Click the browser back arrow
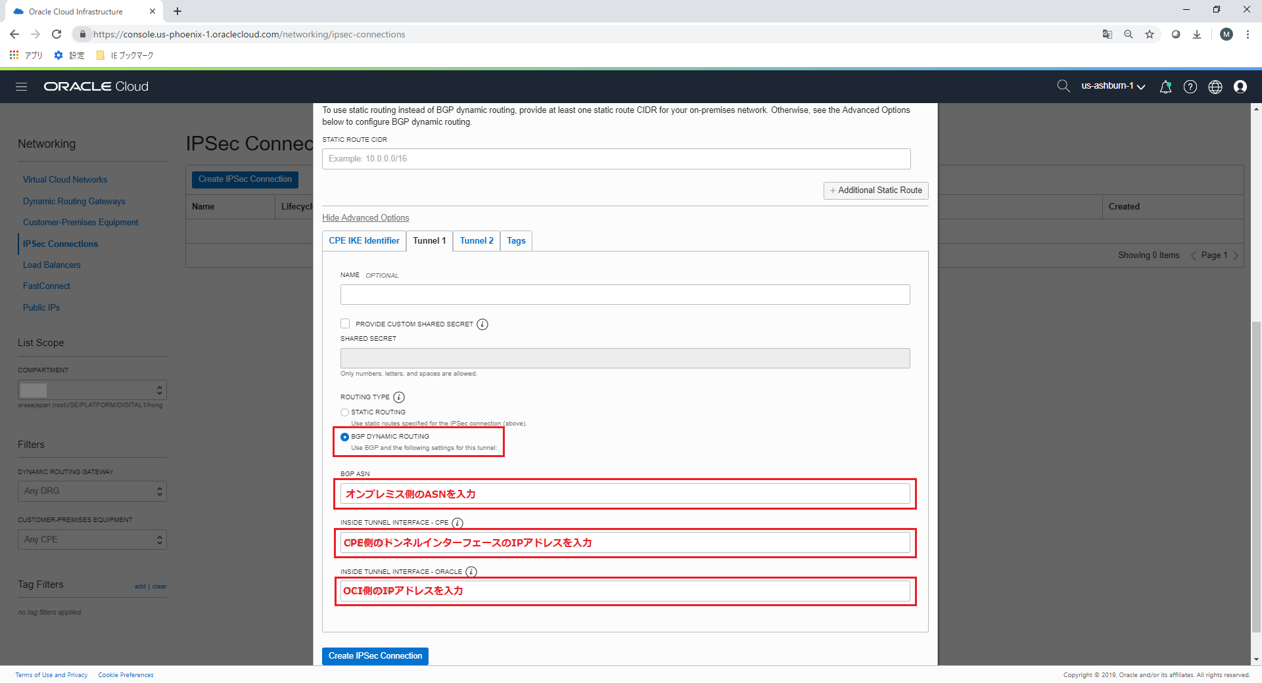 (14, 34)
